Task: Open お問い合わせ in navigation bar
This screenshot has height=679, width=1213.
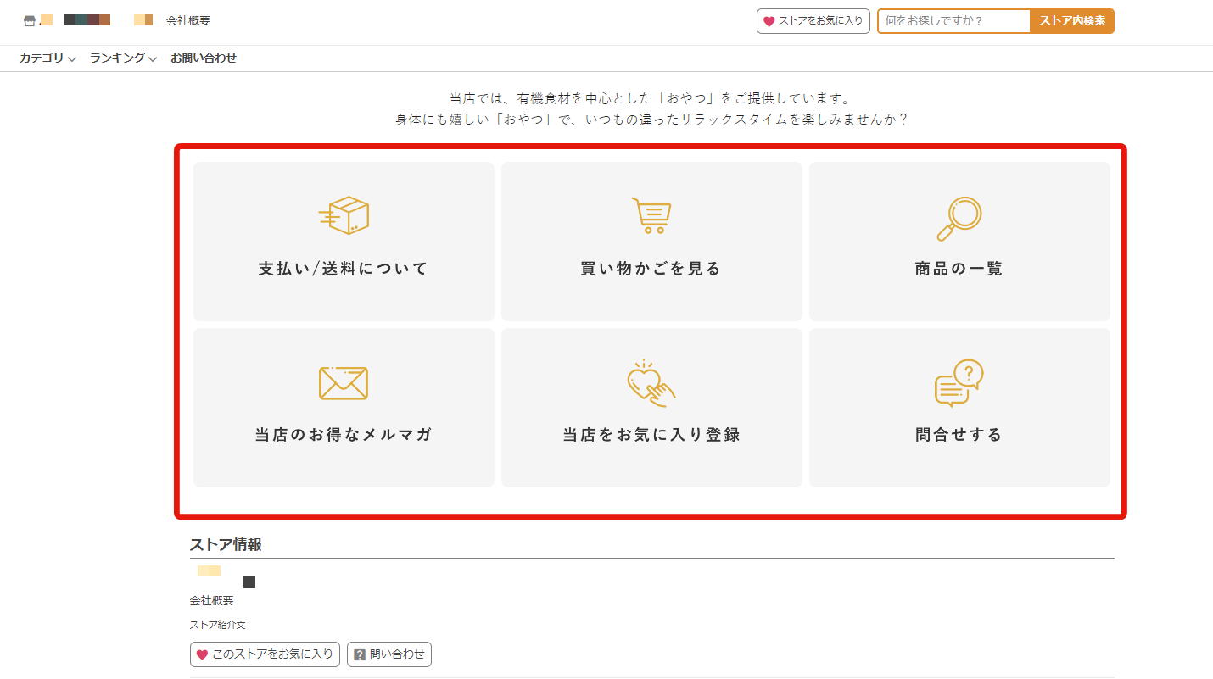Action: point(204,58)
